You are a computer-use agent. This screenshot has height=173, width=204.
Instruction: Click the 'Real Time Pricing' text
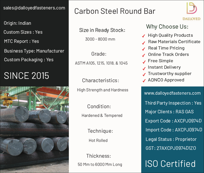tap(166, 48)
